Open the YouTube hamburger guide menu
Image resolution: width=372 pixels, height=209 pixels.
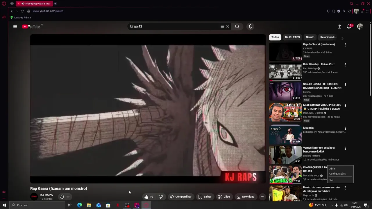click(x=15, y=26)
